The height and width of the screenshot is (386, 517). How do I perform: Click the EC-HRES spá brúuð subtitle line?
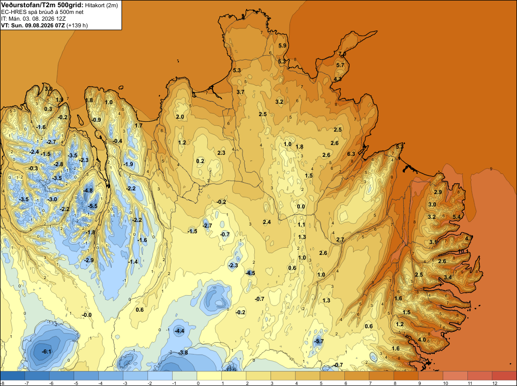(x=42, y=12)
